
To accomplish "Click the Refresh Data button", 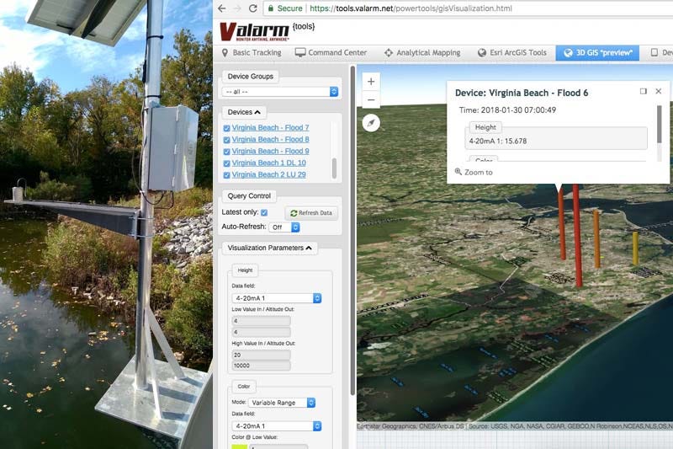I will (x=311, y=212).
